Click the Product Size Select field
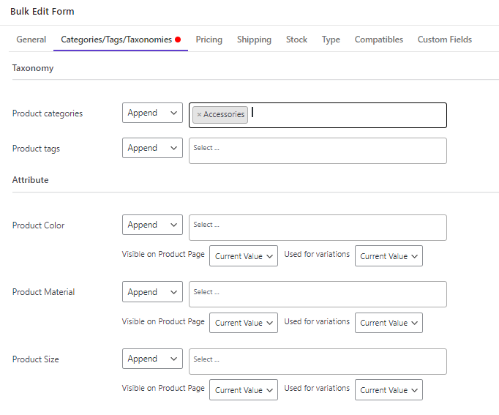Image resolution: width=499 pixels, height=415 pixels. click(x=318, y=362)
